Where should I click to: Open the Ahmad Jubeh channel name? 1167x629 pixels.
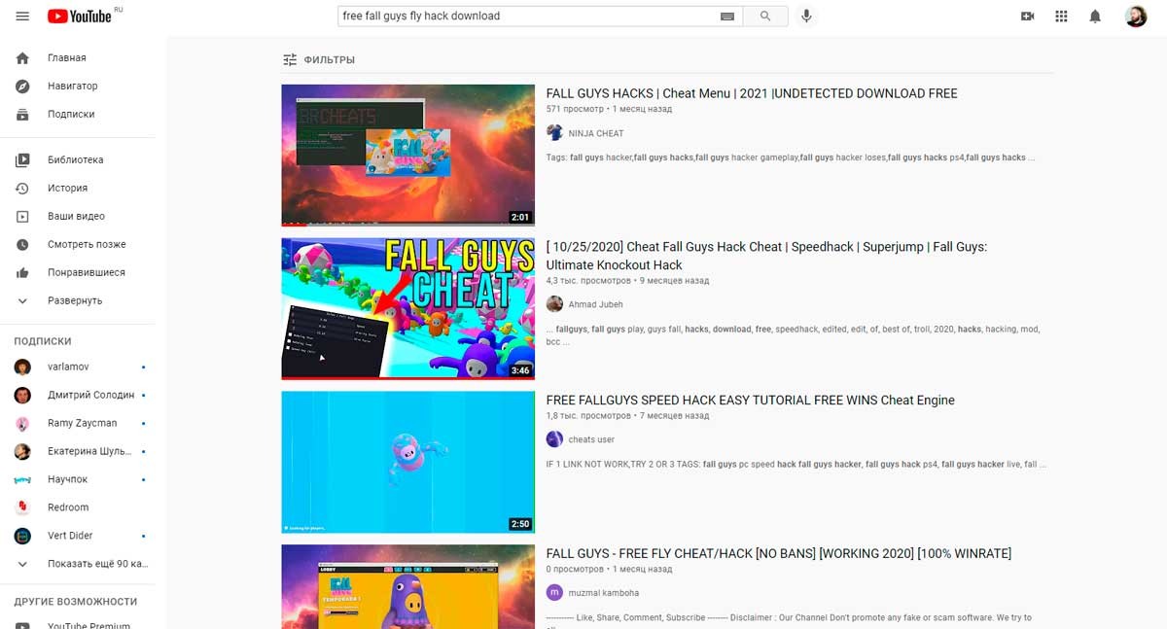pos(596,304)
